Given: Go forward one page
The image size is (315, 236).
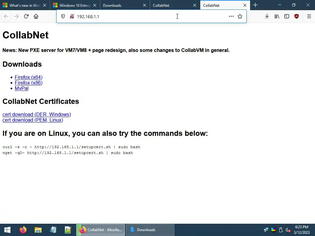Looking at the screenshot, I should (16, 17).
